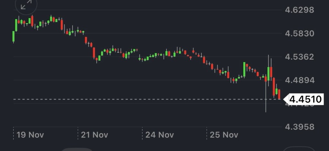Select the tall green candle mid-25 Nov session
The height and width of the screenshot is (151, 329).
pos(245,70)
